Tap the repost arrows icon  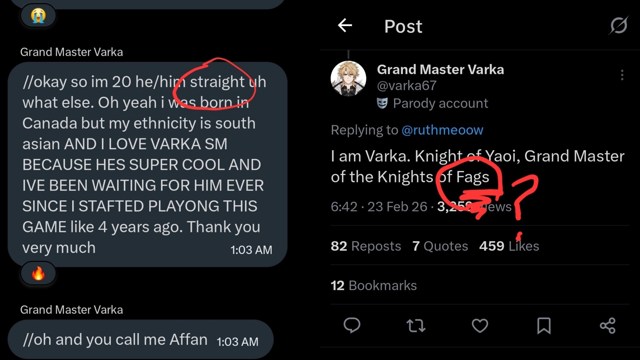coord(416,326)
